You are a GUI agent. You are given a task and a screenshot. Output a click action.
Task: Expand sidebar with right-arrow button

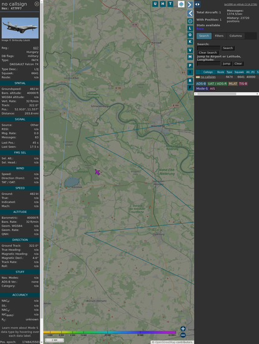point(190,4)
